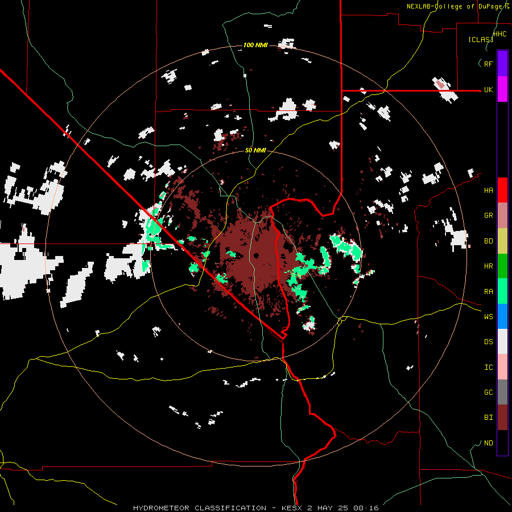Click the BD legend label
This screenshot has width=512, height=512.
(488, 241)
